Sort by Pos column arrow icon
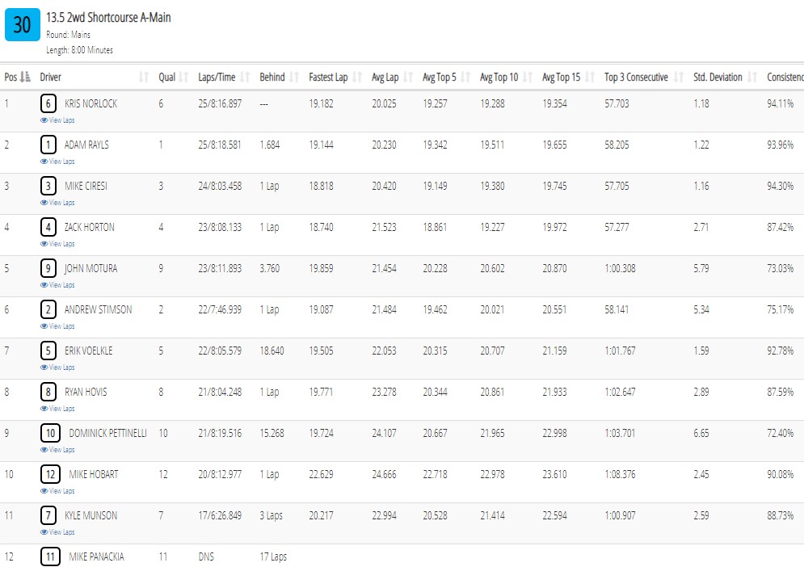 [25, 78]
